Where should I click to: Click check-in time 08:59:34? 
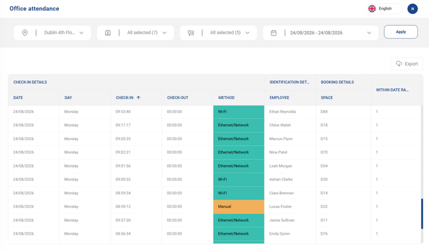pyautogui.click(x=123, y=193)
